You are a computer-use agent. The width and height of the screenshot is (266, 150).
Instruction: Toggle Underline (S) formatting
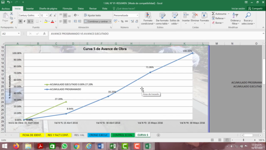click(29, 21)
